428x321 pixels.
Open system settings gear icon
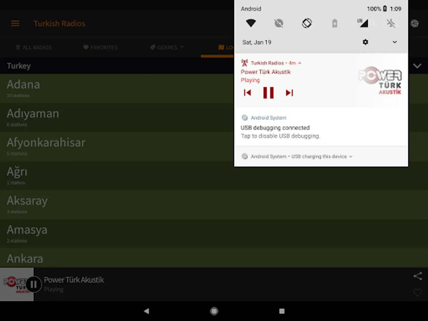(x=365, y=42)
